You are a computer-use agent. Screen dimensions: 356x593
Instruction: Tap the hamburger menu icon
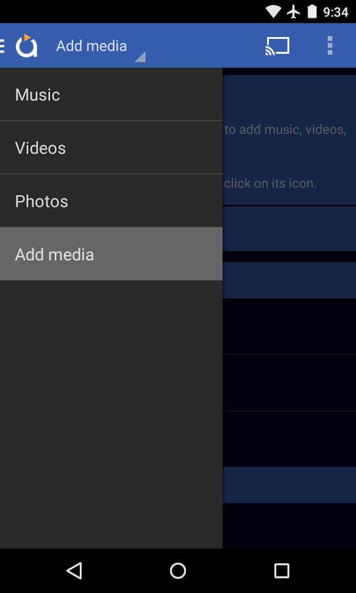click(x=2, y=45)
